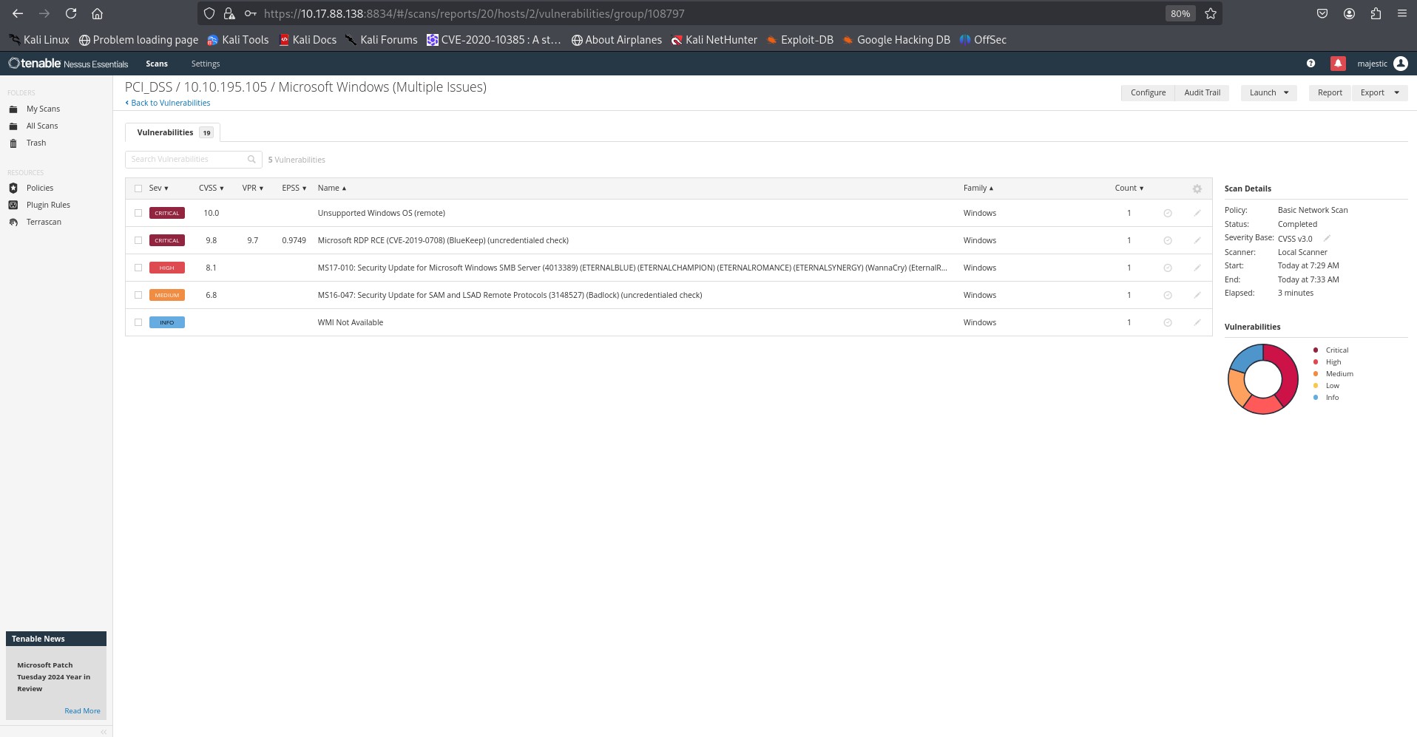Tick the WMI Not Available row checkbox
The width and height of the screenshot is (1417, 737).
138,322
